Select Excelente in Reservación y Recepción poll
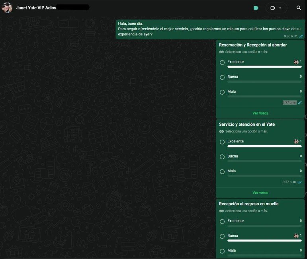The height and width of the screenshot is (259, 307). click(x=222, y=62)
